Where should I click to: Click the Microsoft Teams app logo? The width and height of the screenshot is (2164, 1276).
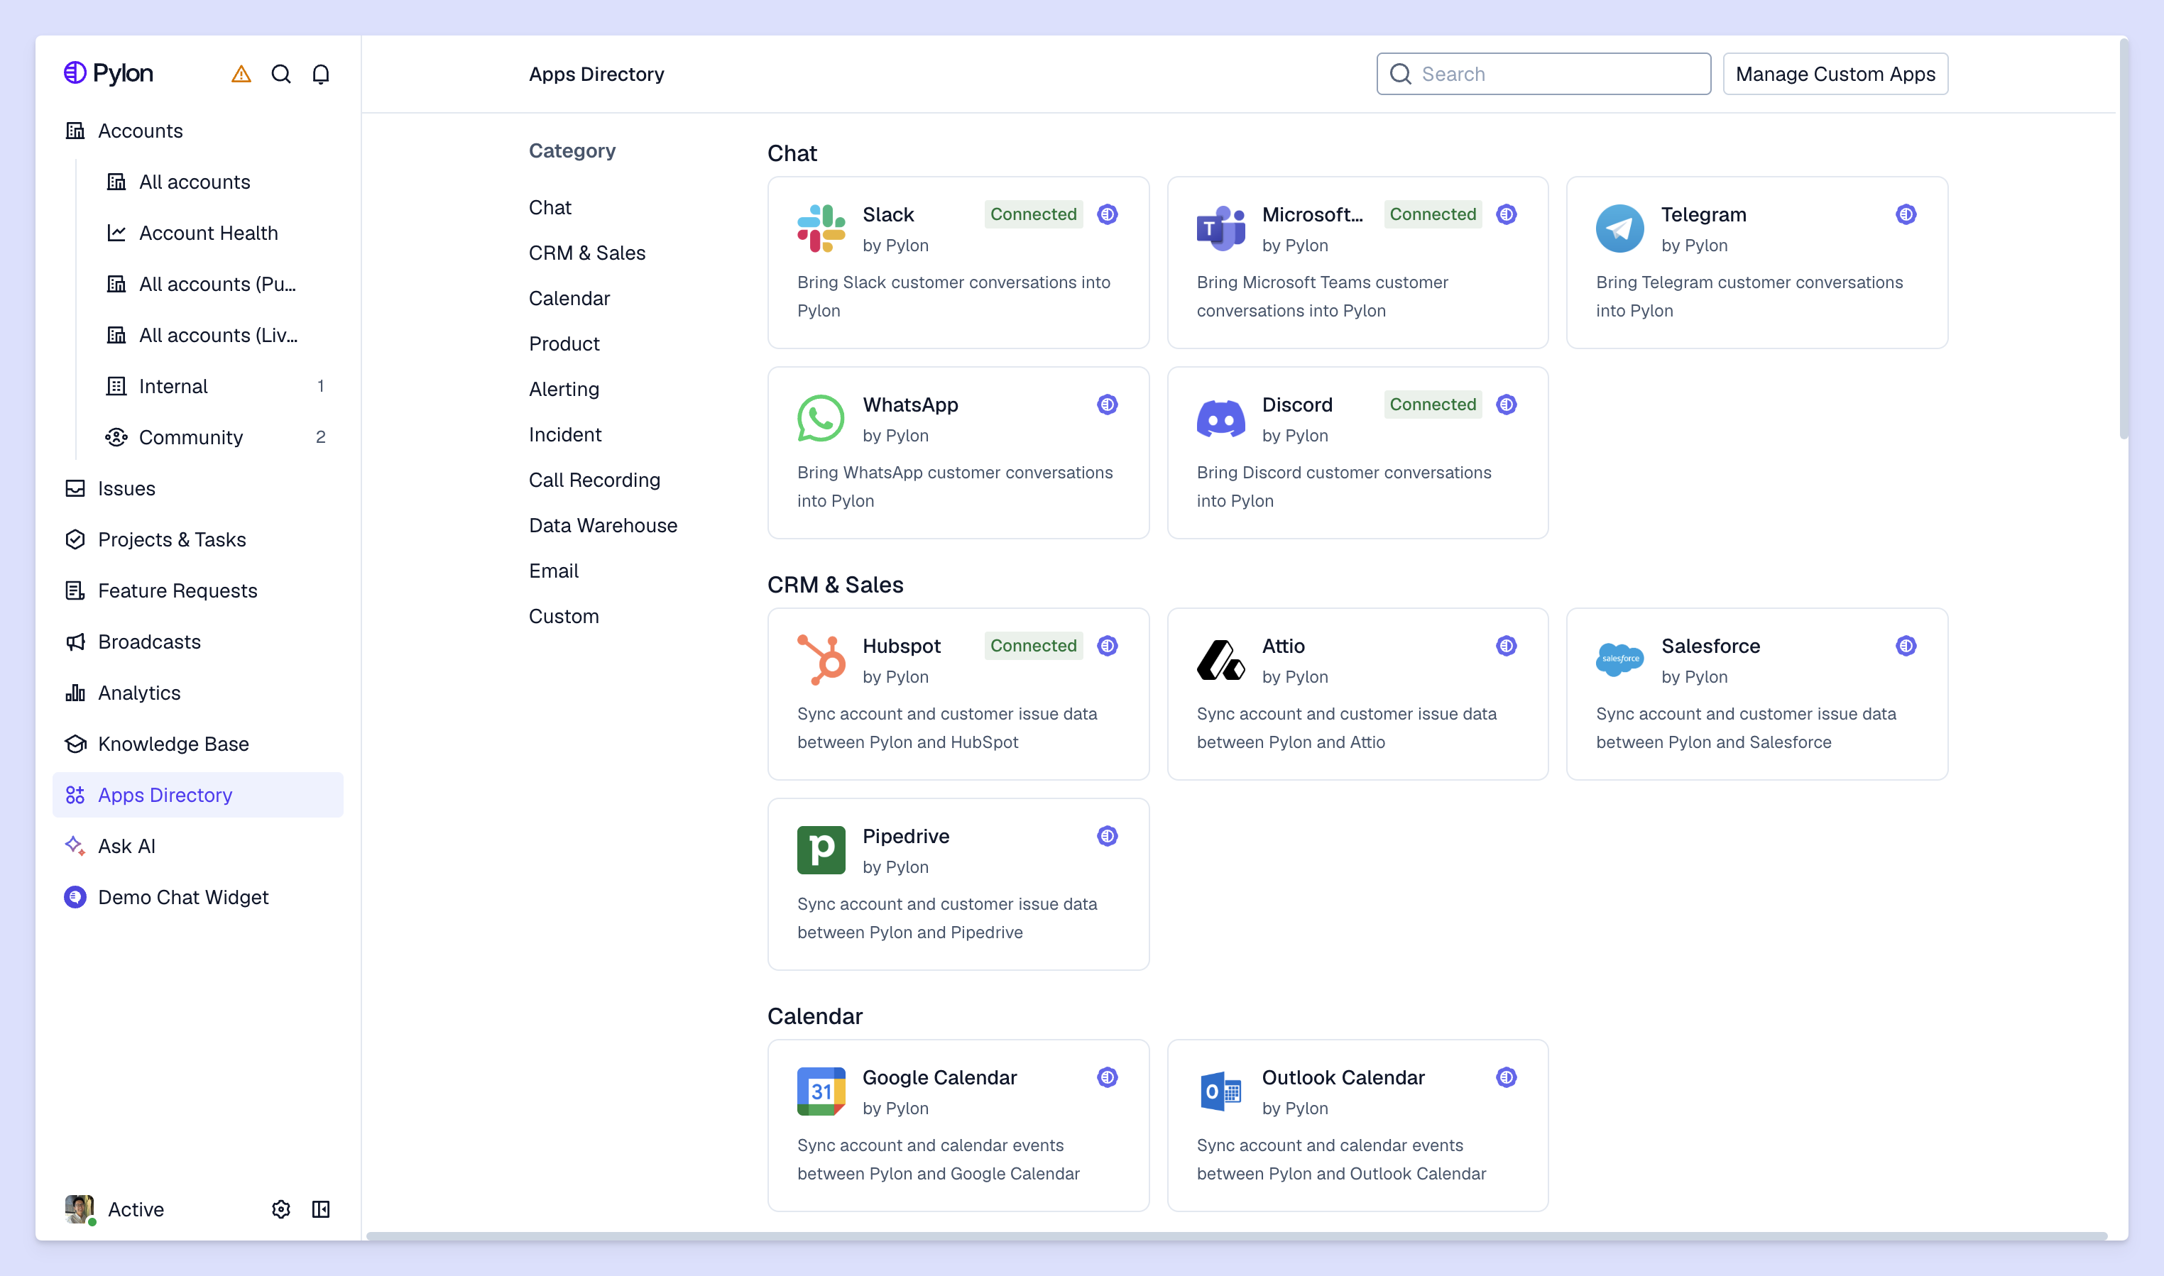click(x=1220, y=229)
